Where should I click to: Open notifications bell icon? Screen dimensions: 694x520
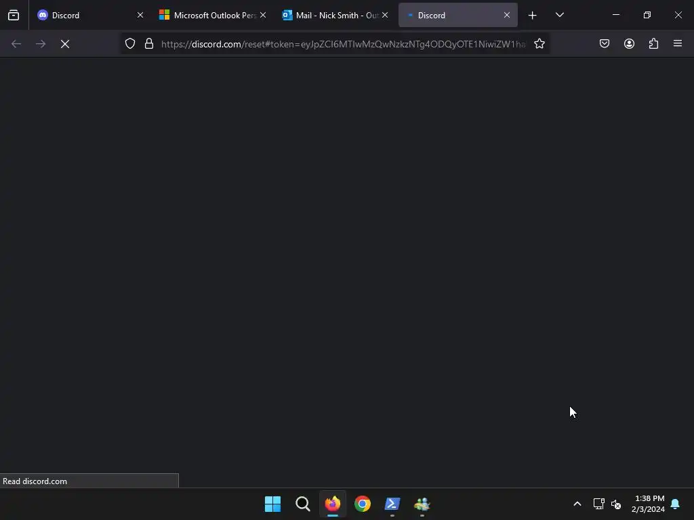(676, 504)
